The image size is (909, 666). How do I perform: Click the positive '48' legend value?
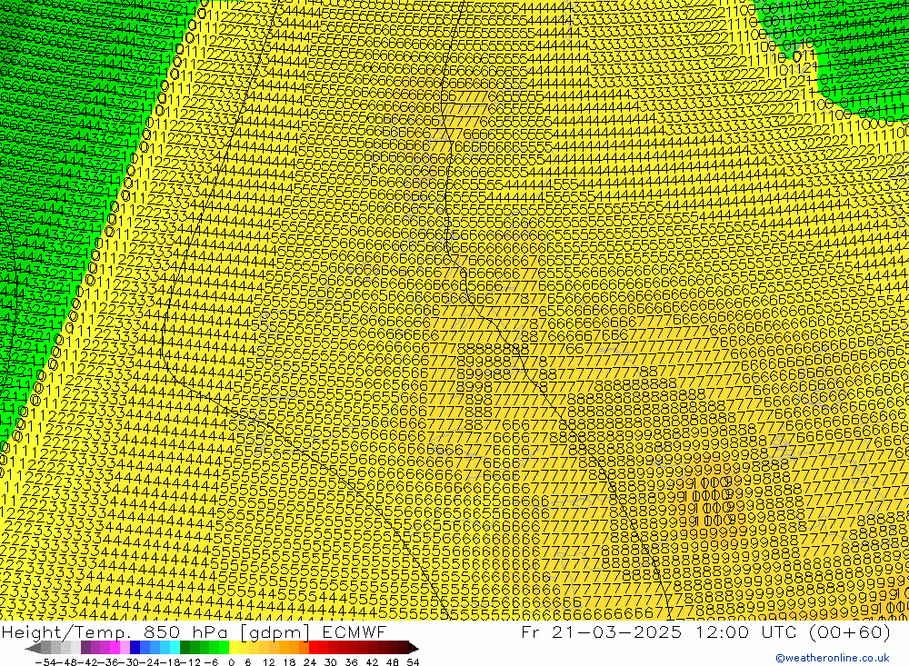click(x=393, y=662)
